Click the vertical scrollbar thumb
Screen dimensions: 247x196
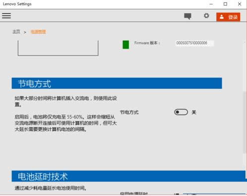click(245, 123)
